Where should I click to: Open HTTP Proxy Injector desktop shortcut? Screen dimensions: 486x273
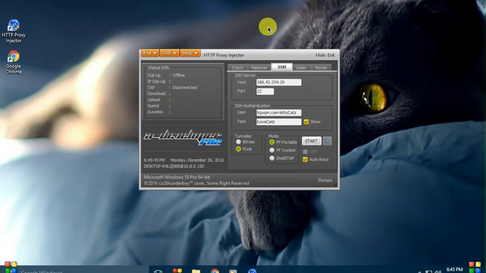(x=14, y=31)
